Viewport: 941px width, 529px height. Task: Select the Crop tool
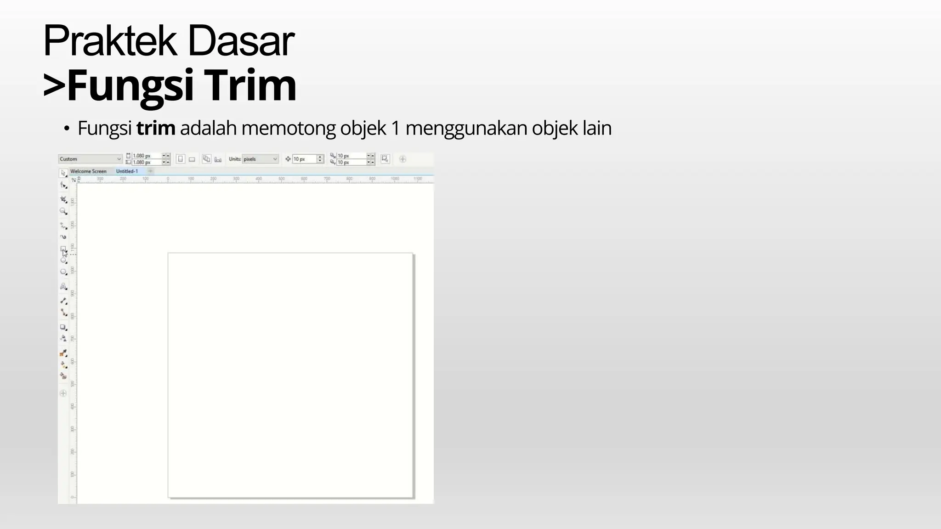tap(63, 199)
